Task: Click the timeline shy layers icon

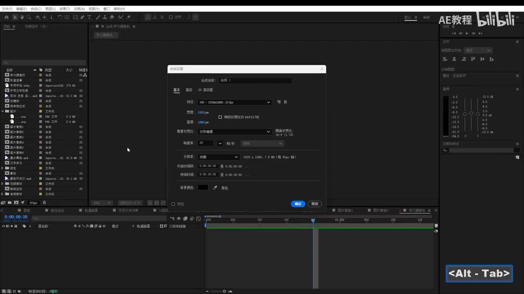Action: pos(179,219)
